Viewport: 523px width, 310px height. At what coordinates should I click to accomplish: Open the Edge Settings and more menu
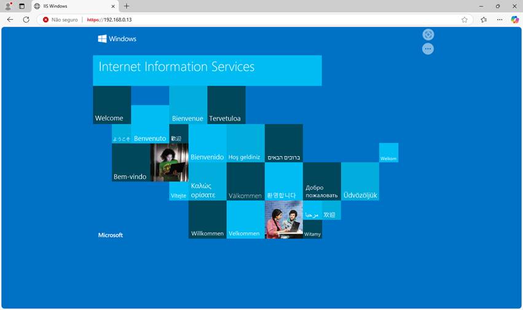500,20
